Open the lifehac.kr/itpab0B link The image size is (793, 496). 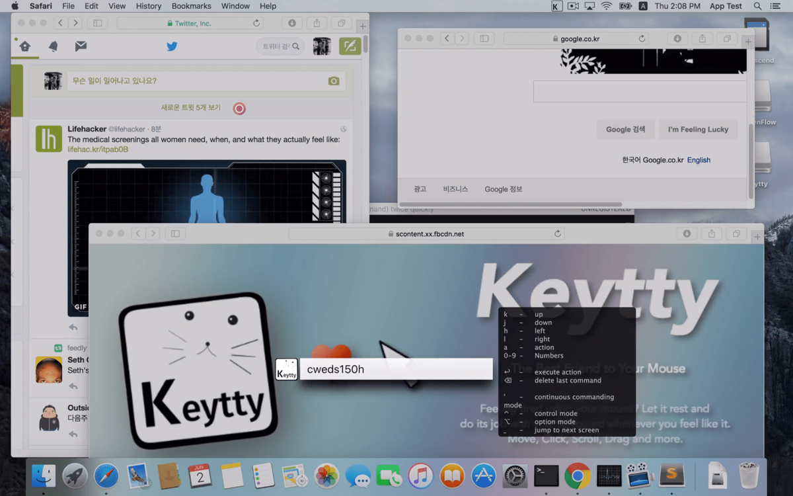click(98, 149)
